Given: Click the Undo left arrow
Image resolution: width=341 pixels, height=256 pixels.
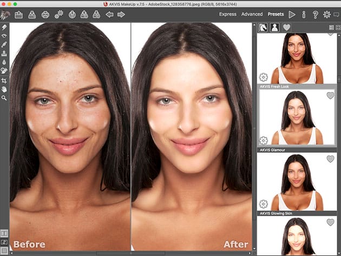Looking at the screenshot, I should (x=109, y=15).
